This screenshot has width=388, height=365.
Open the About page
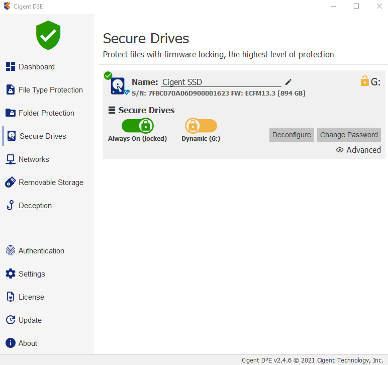(x=28, y=343)
